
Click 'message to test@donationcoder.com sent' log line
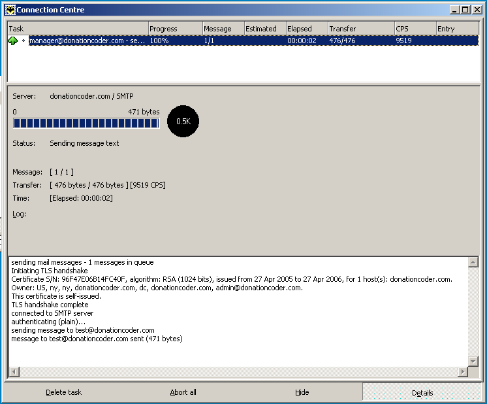(x=97, y=339)
